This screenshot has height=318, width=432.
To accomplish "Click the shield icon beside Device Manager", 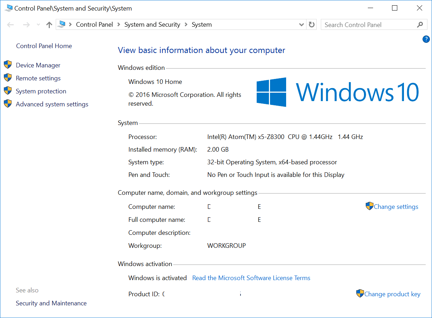I will (x=8, y=65).
